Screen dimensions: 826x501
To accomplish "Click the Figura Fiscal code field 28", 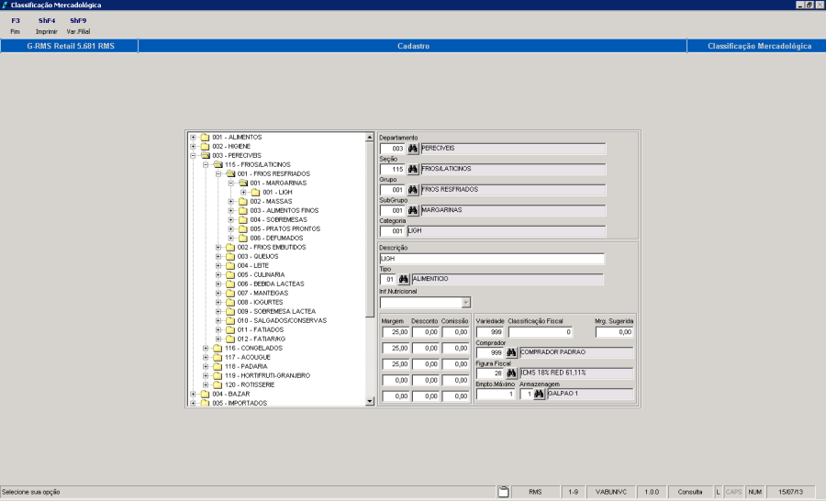I will point(490,373).
